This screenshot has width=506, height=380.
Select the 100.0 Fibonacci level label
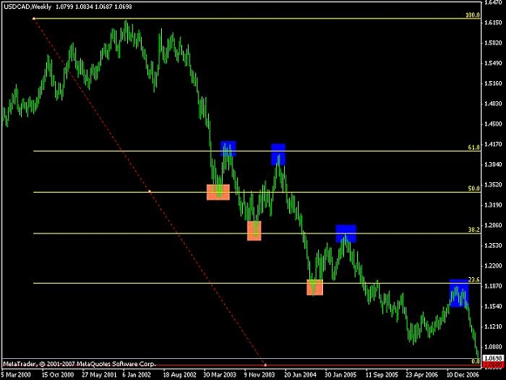473,15
